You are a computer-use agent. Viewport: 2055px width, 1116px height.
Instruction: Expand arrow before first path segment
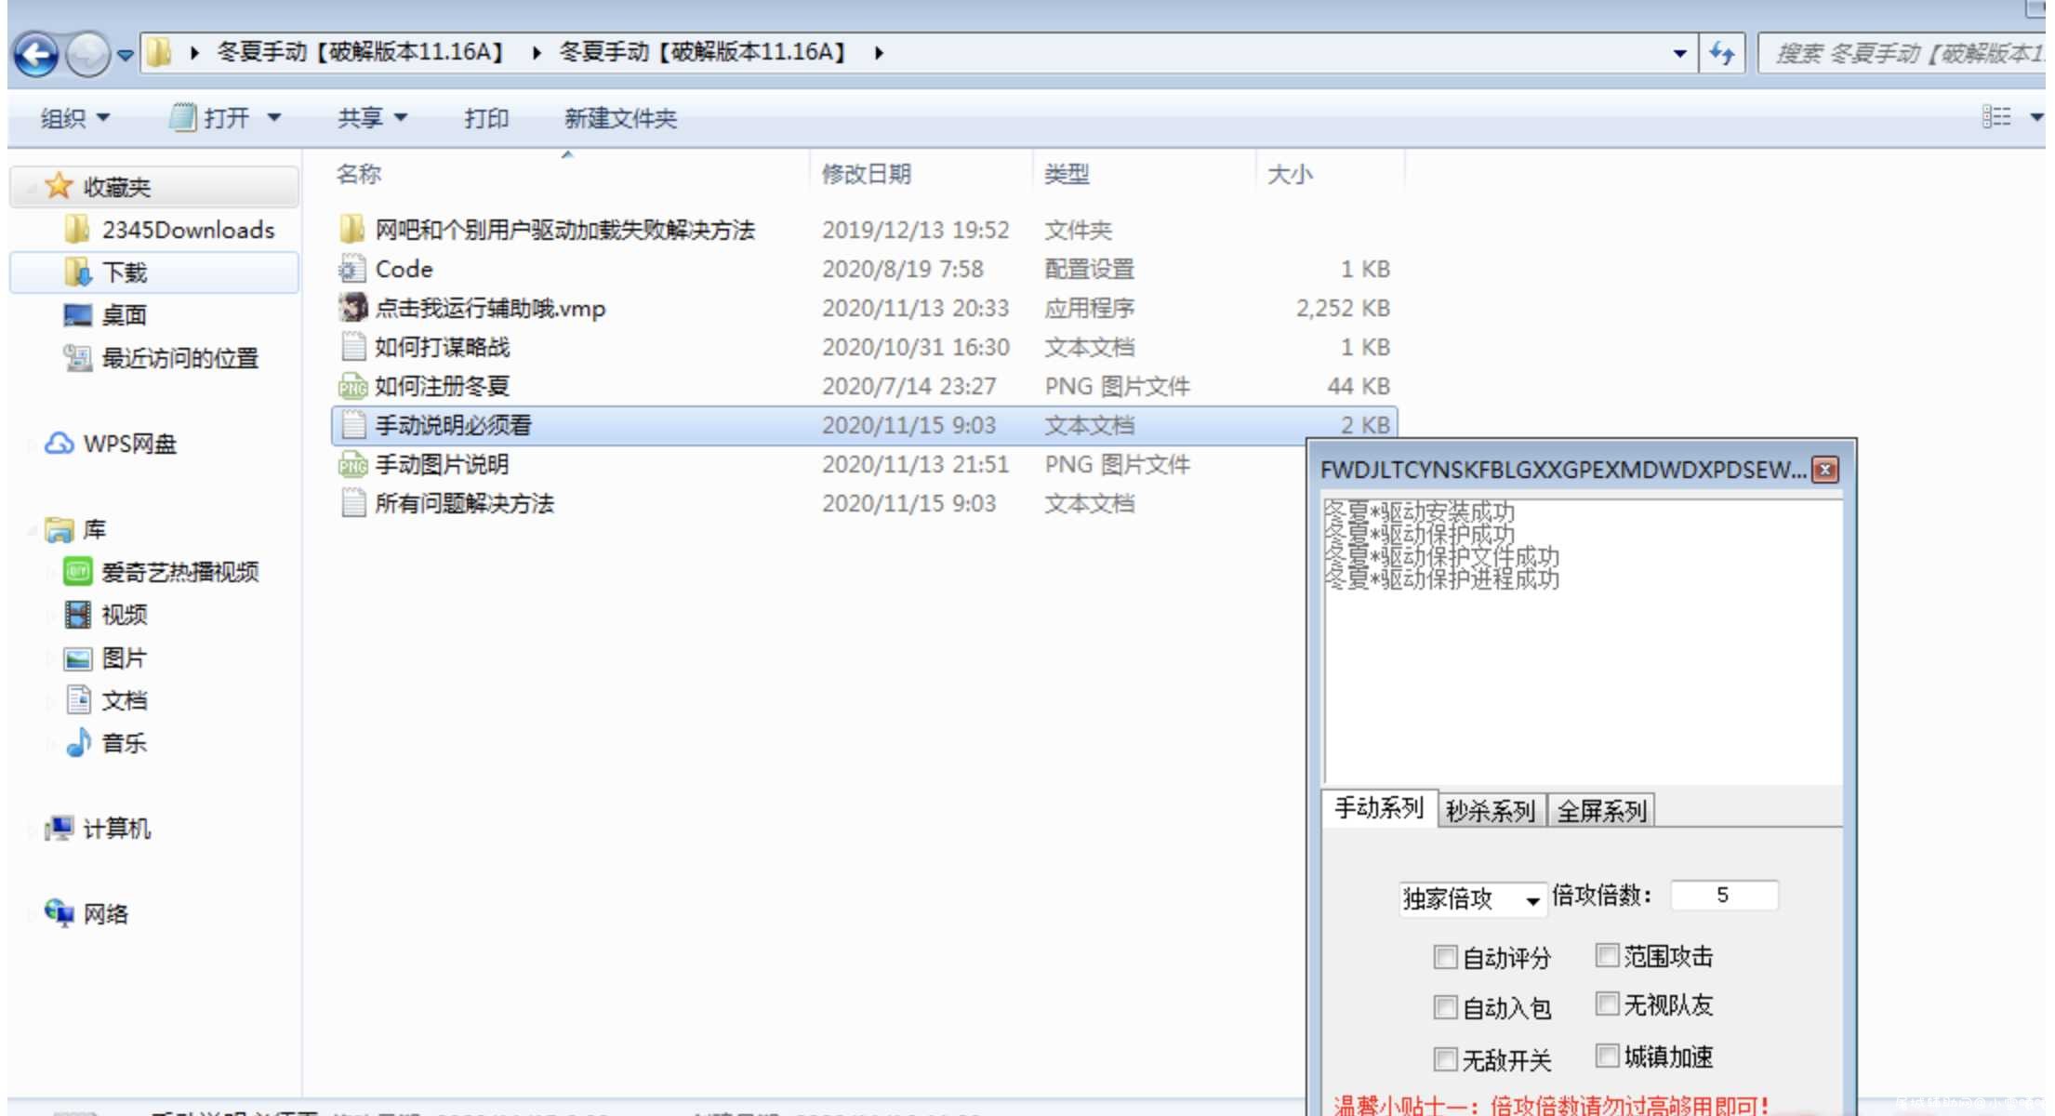(x=194, y=53)
